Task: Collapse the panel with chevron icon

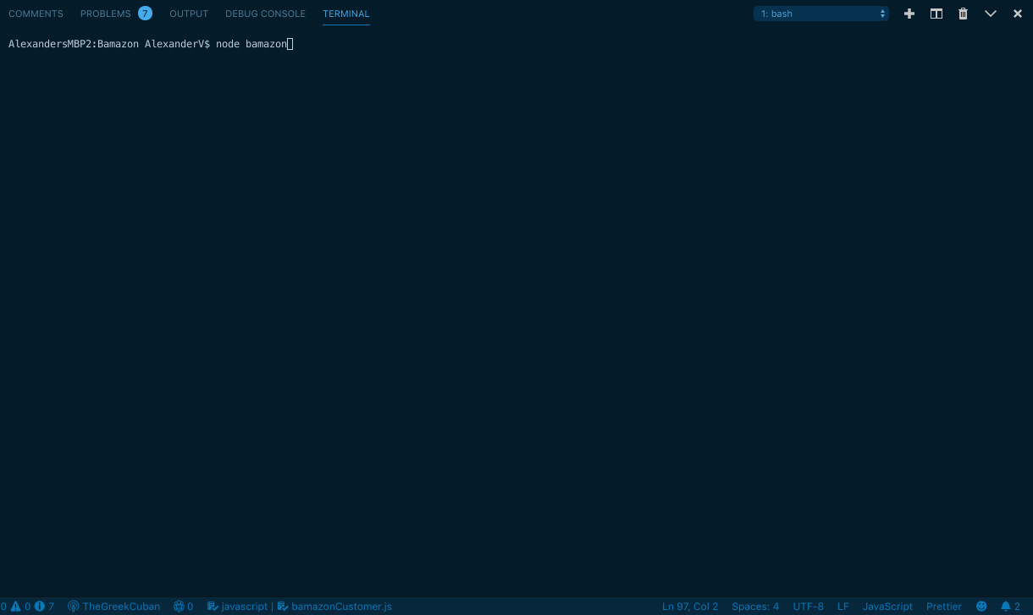Action: [x=991, y=14]
